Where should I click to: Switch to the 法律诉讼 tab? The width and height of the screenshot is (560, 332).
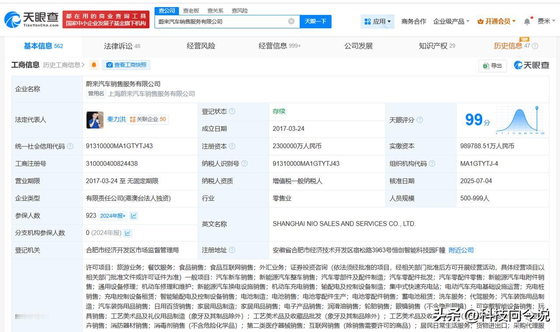click(122, 46)
